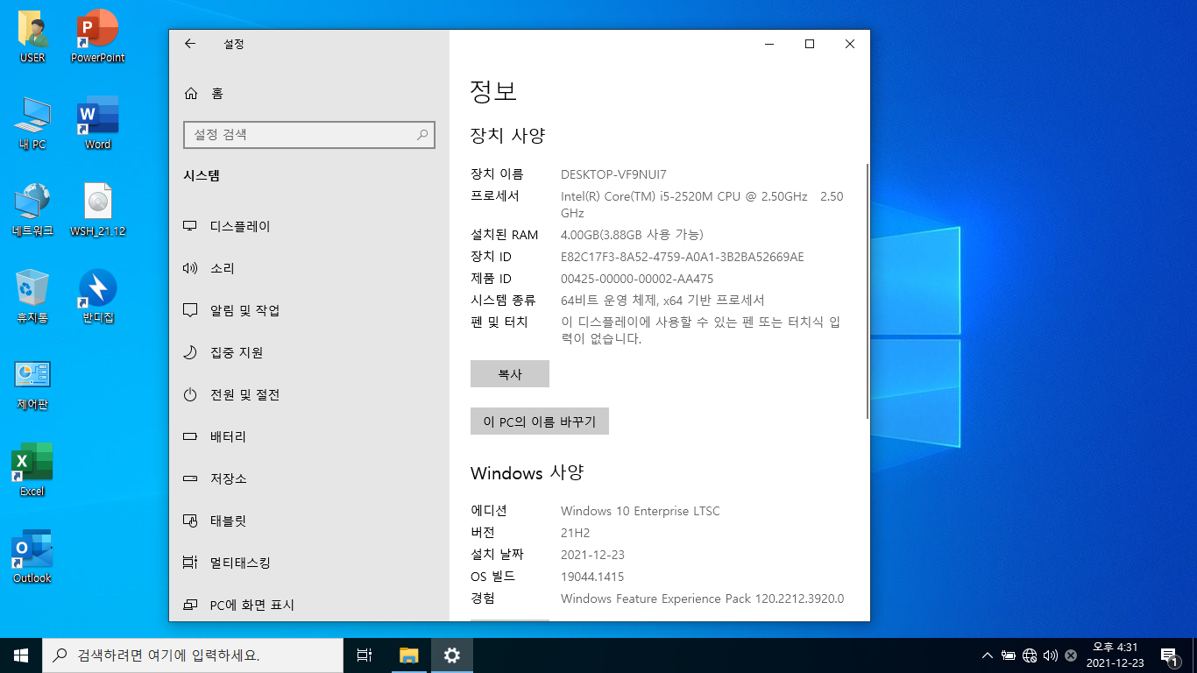Open Task View from the taskbar
1197x673 pixels.
365,655
